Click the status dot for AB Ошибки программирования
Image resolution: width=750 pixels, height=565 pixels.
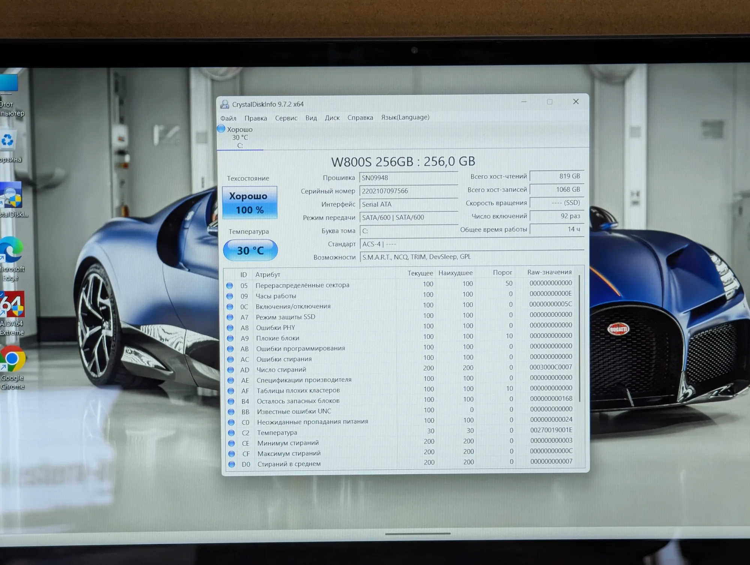click(x=231, y=349)
